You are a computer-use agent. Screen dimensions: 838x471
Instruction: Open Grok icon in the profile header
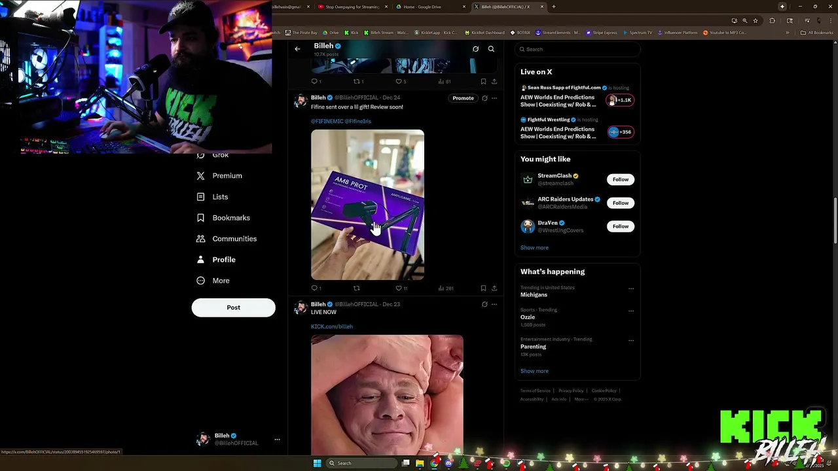pyautogui.click(x=475, y=49)
